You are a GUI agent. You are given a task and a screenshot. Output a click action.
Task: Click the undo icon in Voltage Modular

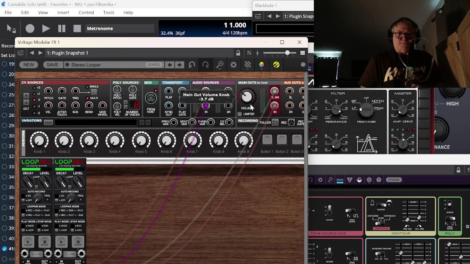click(x=192, y=65)
